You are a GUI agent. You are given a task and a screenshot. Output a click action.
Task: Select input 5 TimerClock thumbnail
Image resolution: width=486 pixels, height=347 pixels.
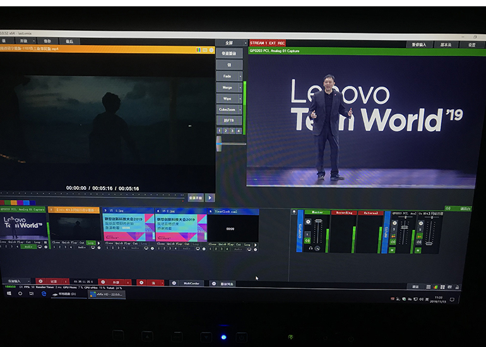tap(233, 228)
